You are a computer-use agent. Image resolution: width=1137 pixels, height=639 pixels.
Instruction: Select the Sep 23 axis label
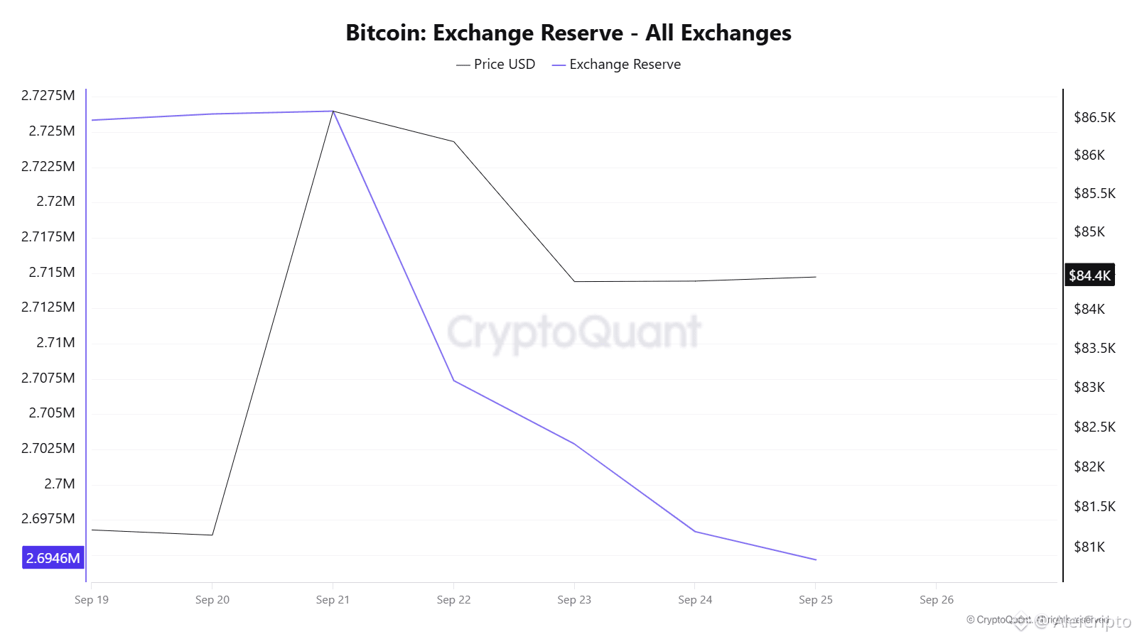(574, 600)
